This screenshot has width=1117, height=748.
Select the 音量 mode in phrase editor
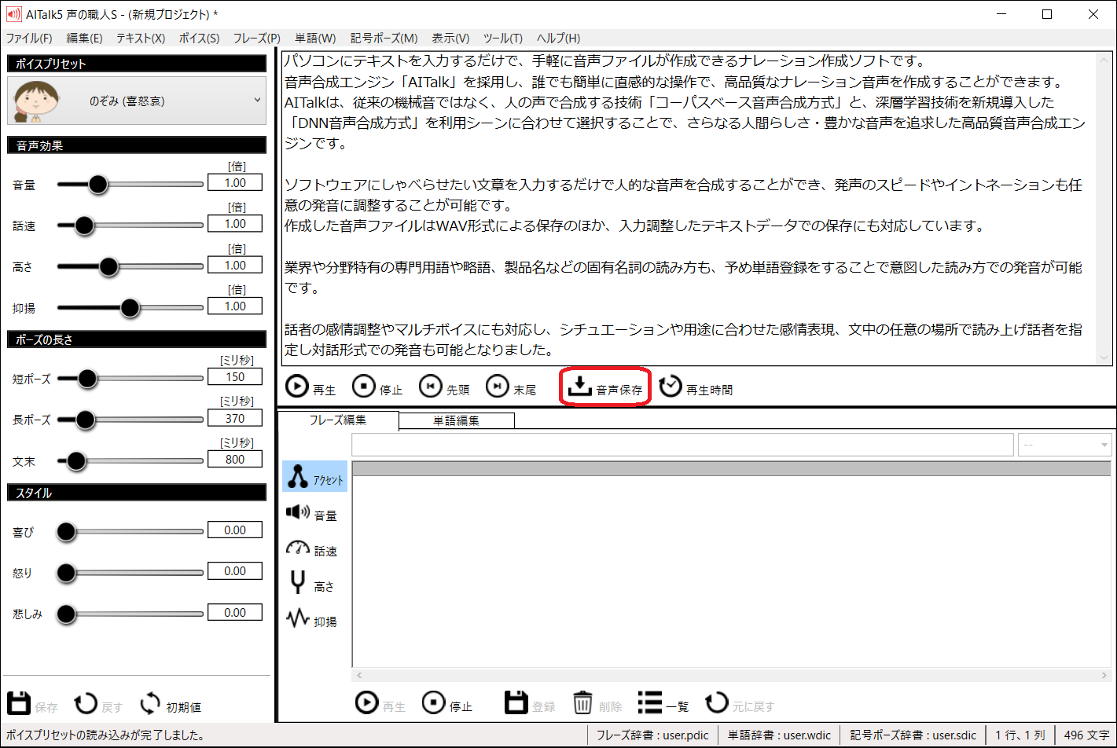coord(312,514)
